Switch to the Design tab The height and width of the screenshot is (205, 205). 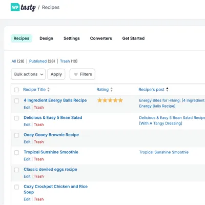click(46, 38)
